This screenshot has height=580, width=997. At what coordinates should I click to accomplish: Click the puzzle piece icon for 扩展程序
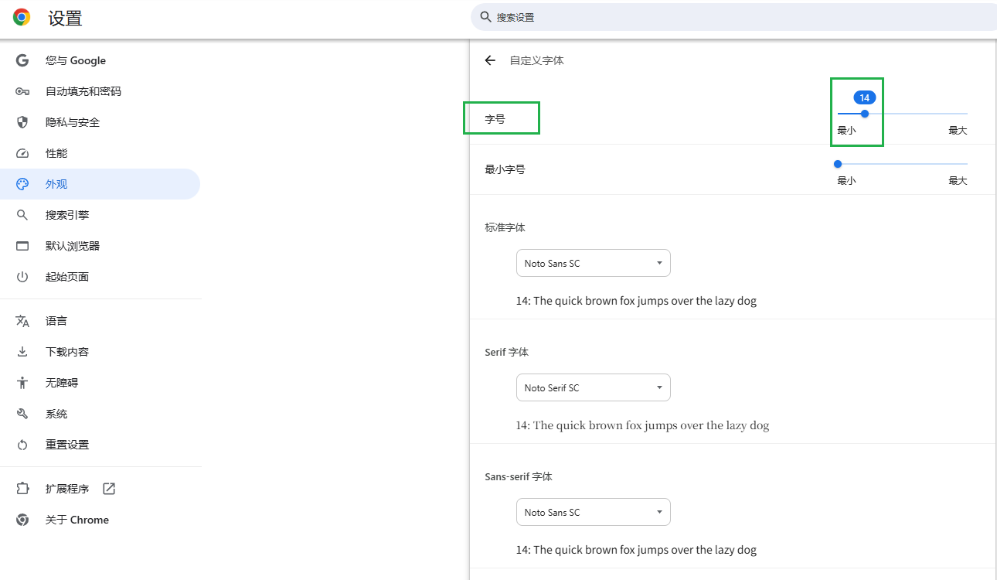click(22, 489)
